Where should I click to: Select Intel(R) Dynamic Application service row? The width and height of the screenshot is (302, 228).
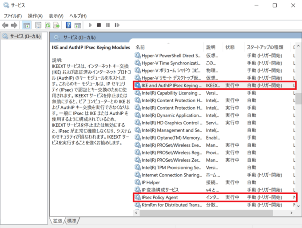click(215, 115)
